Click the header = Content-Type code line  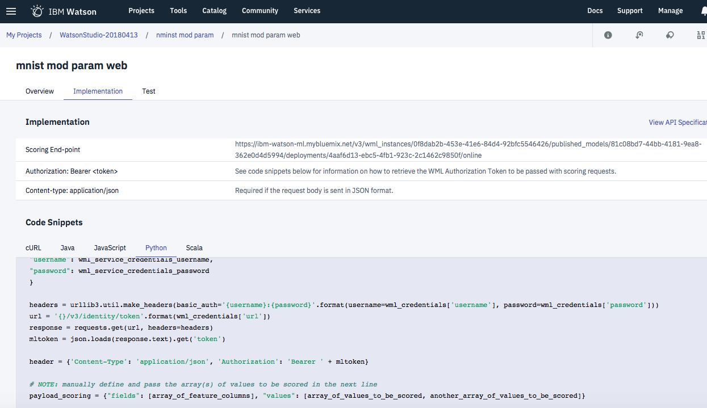point(199,361)
